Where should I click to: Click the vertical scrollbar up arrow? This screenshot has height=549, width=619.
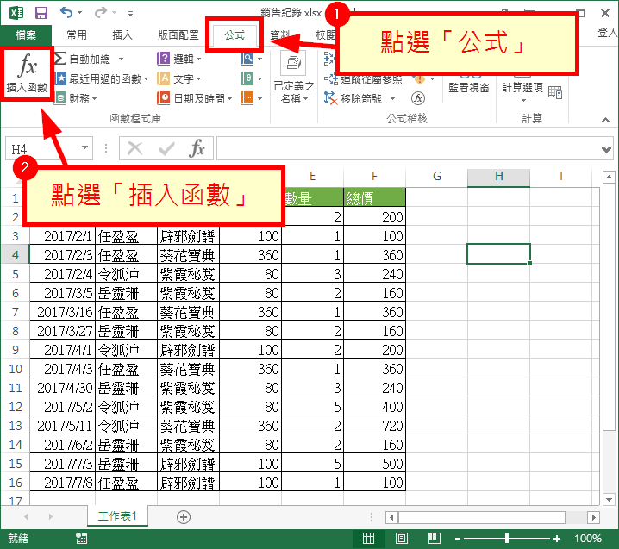pos(609,177)
